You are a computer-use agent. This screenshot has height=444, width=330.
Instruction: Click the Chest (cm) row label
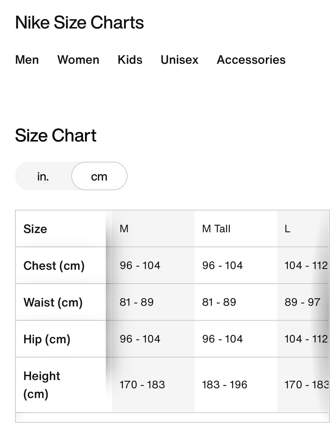pyautogui.click(x=54, y=266)
